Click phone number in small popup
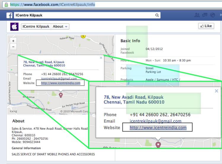 coord(62,74)
